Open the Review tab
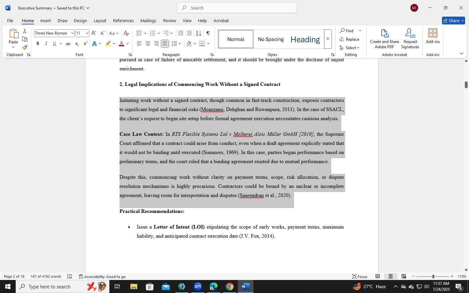Screen dimensions: 469x293 (170, 21)
